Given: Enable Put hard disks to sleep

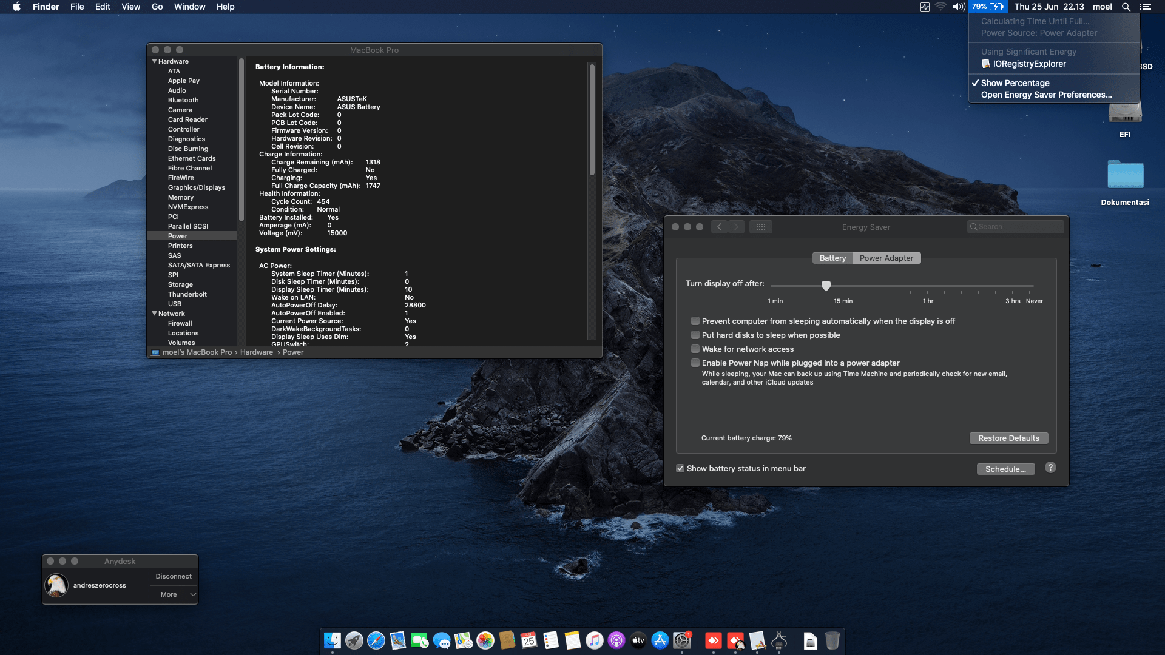Looking at the screenshot, I should pyautogui.click(x=695, y=335).
